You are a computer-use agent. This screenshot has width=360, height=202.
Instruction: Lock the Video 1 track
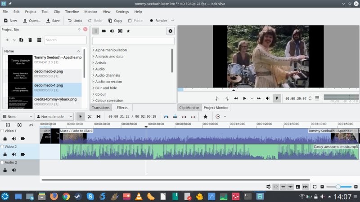5,139
